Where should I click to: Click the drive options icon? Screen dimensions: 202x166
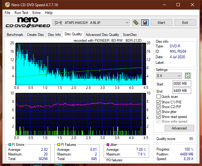pos(136,23)
